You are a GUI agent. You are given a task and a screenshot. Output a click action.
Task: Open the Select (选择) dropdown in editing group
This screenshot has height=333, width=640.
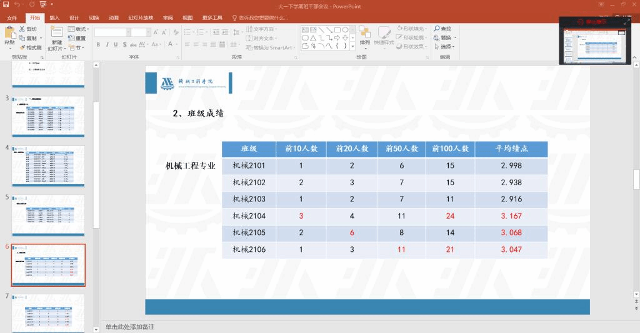tap(445, 47)
